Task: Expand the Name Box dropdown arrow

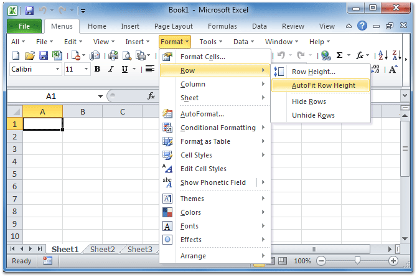Action: [100, 96]
